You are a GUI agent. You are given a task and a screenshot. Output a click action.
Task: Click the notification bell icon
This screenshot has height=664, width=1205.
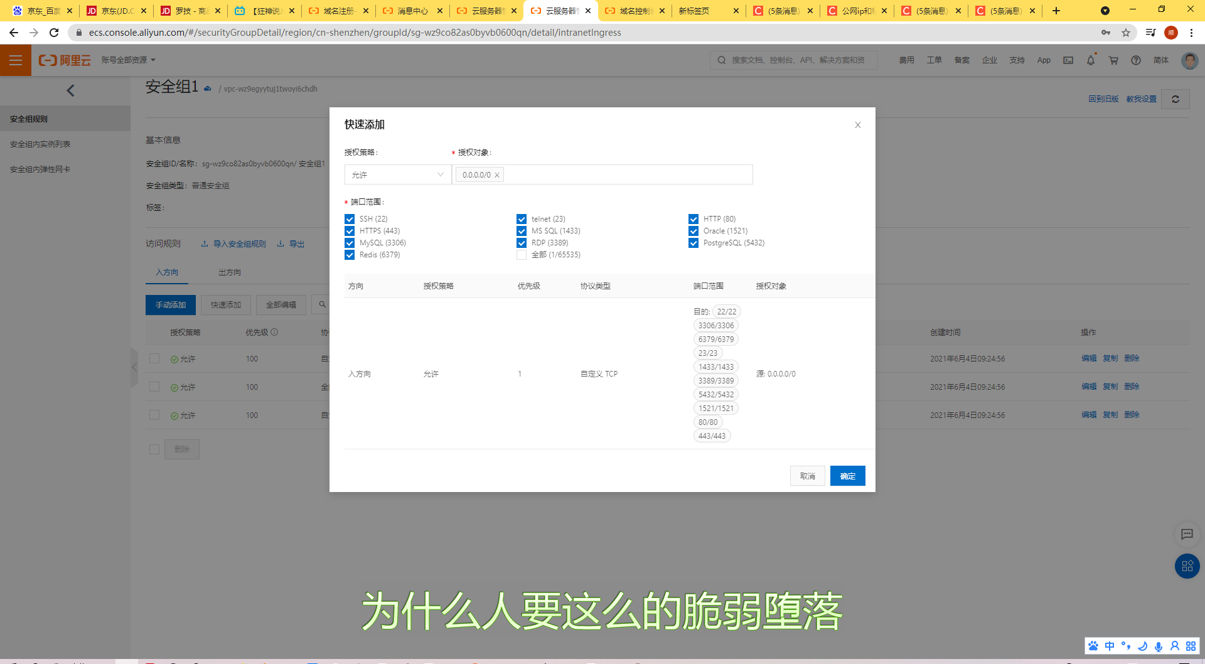pyautogui.click(x=1091, y=60)
